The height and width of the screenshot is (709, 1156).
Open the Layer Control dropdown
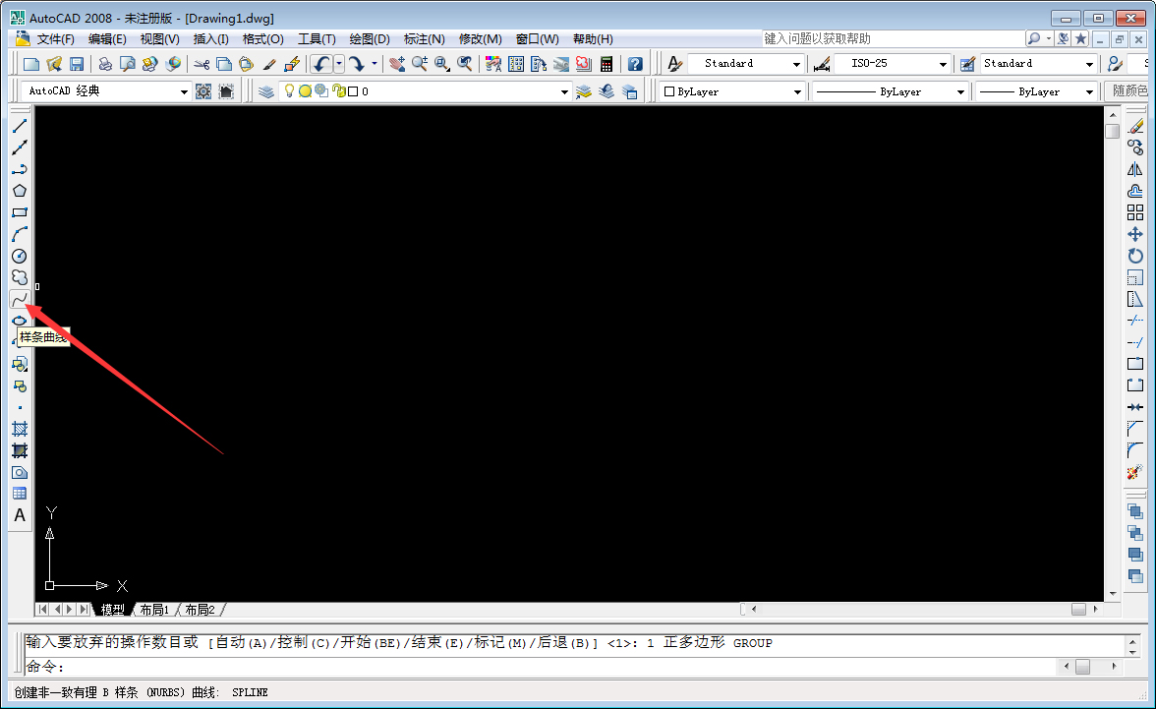tap(563, 90)
